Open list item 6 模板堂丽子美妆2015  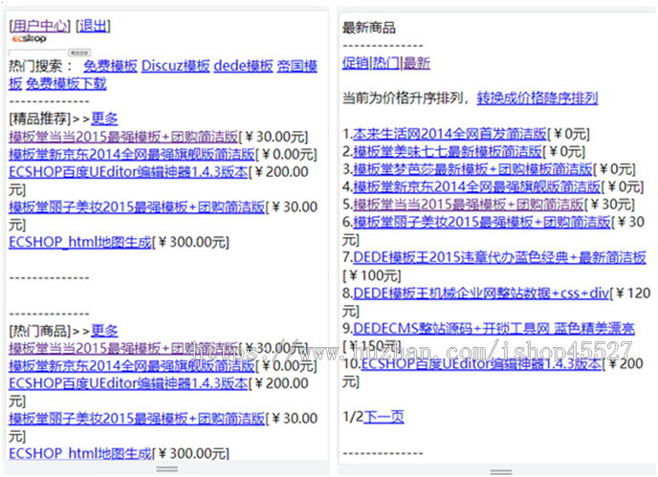pos(482,222)
